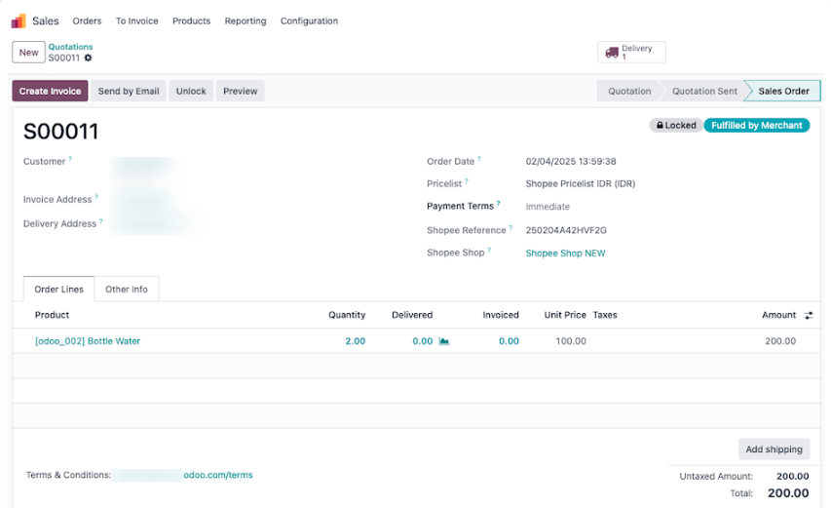Open the To Invoice menu

click(136, 21)
